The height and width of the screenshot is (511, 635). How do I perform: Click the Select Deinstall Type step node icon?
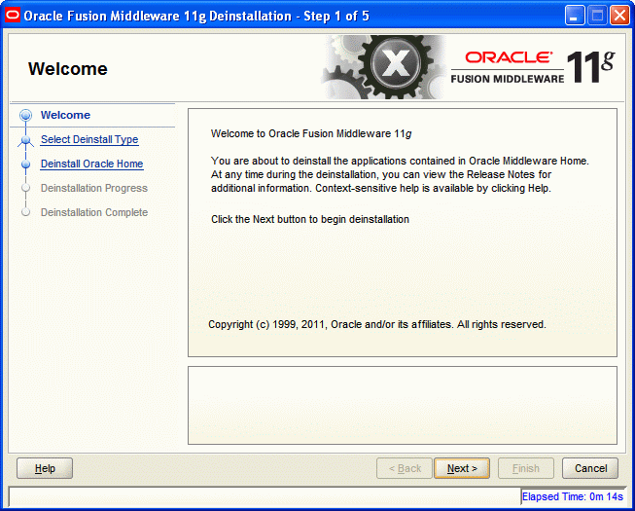tap(25, 140)
